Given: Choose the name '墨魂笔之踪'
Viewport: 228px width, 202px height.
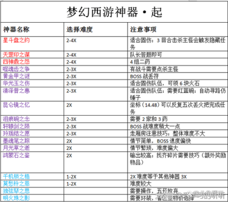Looking at the screenshot, I should pos(16,141).
